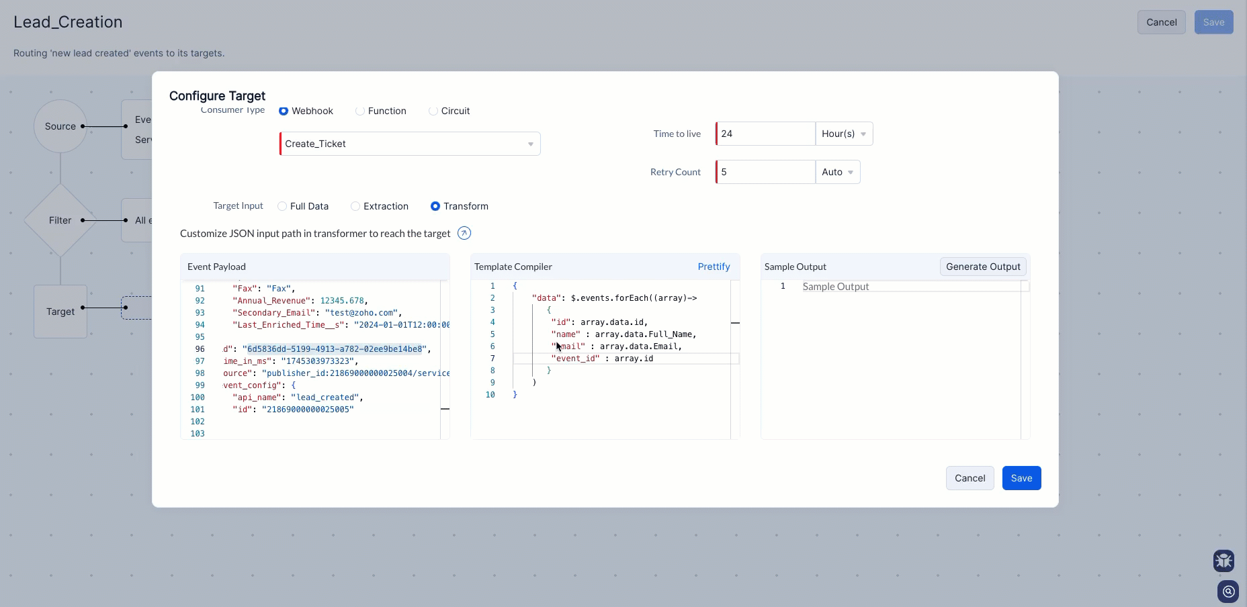
Task: Click the Generate Output button
Action: pos(982,267)
